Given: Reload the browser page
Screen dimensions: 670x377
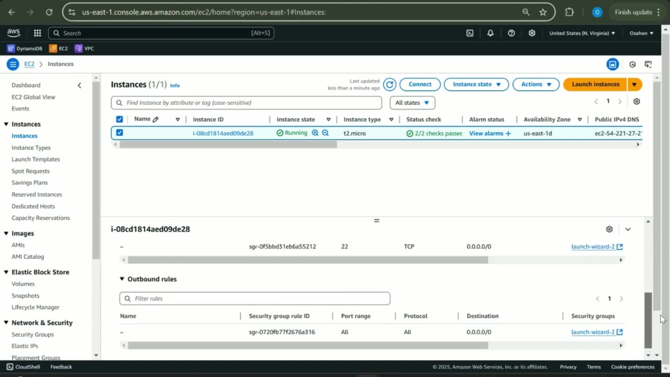Looking at the screenshot, I should (49, 12).
